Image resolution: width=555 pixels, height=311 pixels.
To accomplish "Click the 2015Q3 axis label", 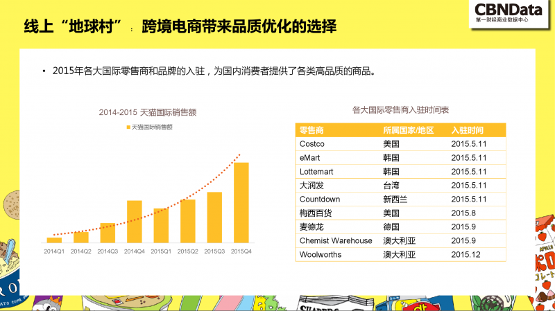I will click(214, 251).
